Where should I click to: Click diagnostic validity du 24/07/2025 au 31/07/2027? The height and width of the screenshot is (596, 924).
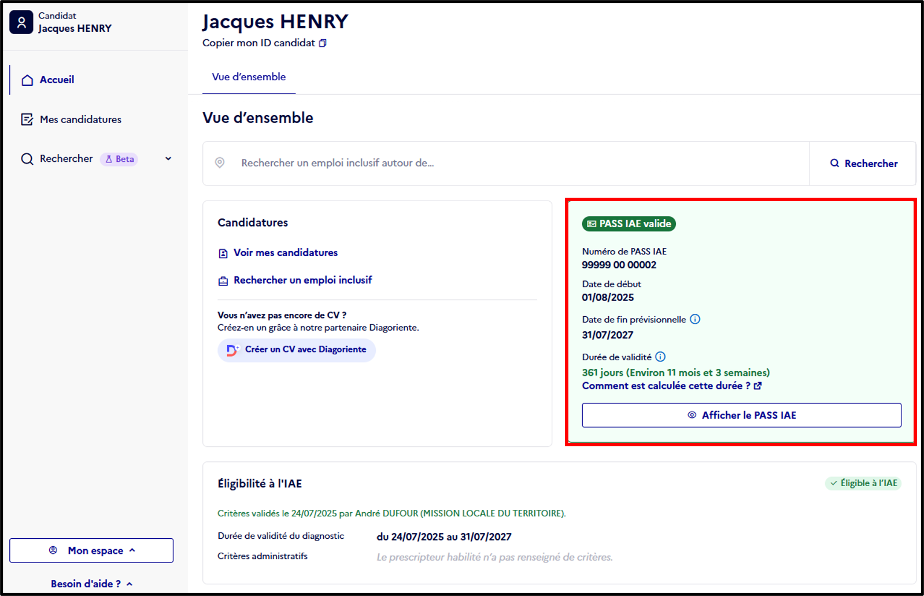tap(444, 536)
